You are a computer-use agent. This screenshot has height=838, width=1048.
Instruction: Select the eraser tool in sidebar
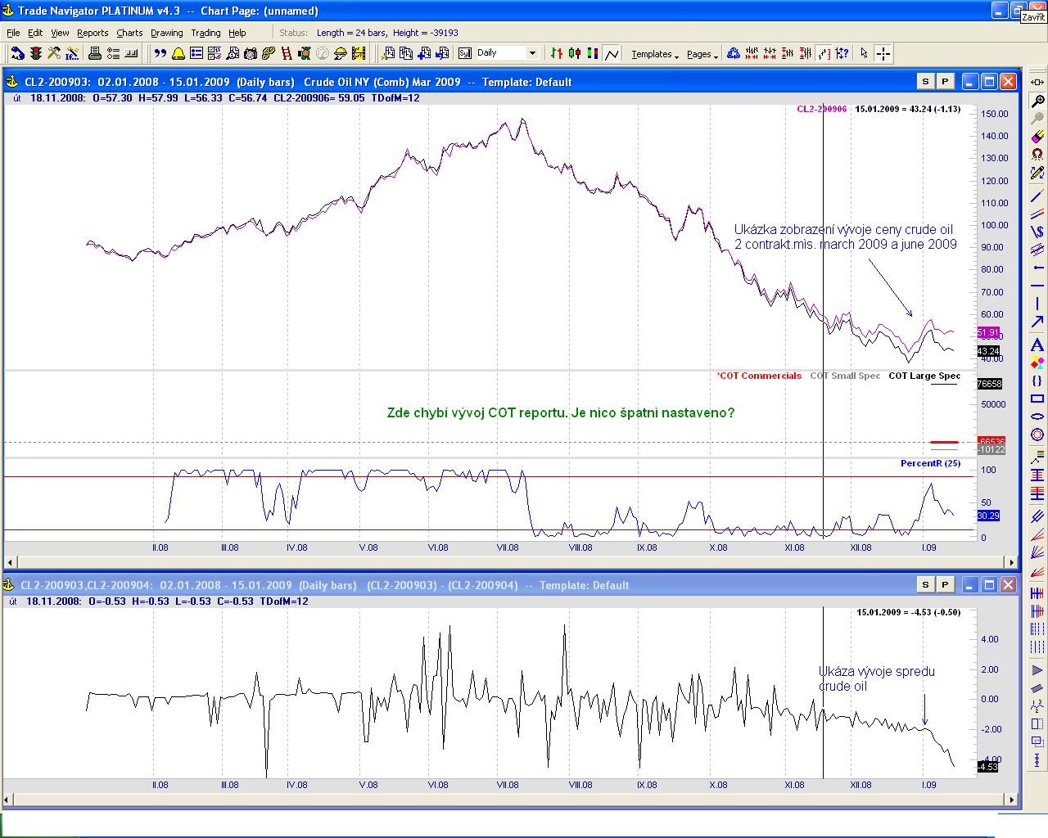point(1037,136)
